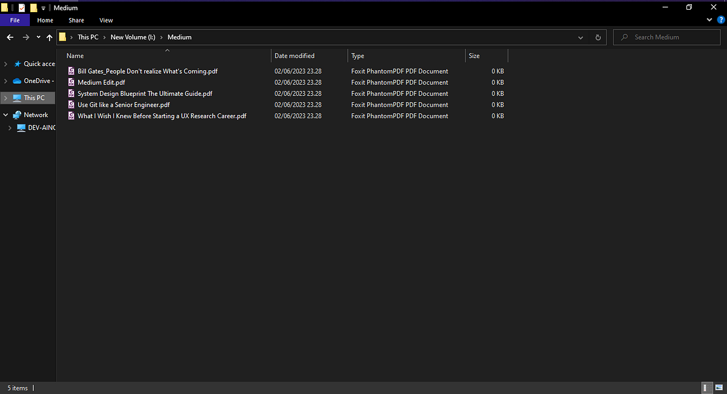Viewport: 727px width, 394px height.
Task: Open the Customize Quick Access Toolbar dropdown arrow
Action: tap(43, 8)
